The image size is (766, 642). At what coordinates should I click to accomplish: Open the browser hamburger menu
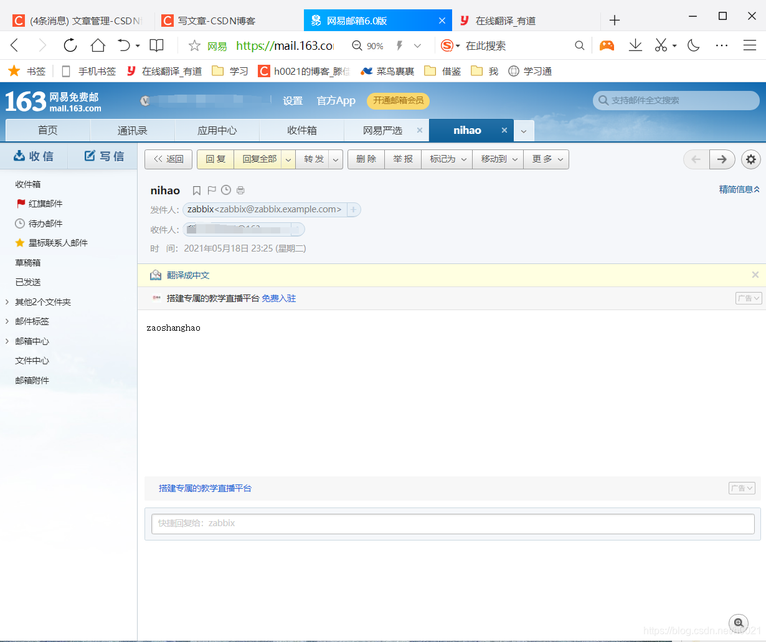(x=750, y=45)
